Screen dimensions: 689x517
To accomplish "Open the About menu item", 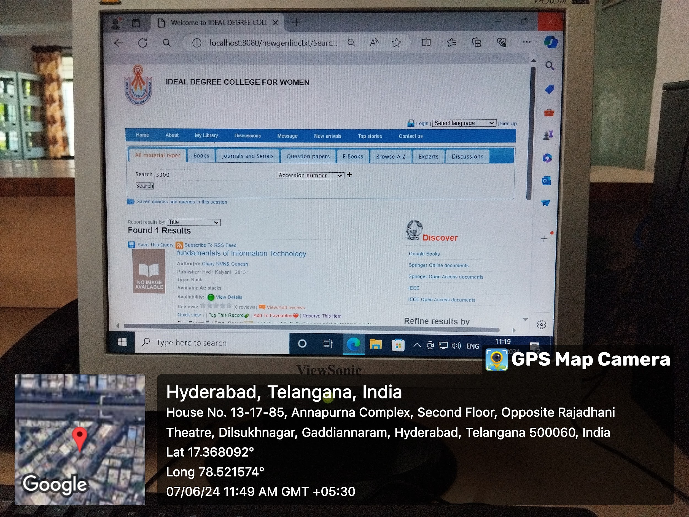I will (172, 135).
